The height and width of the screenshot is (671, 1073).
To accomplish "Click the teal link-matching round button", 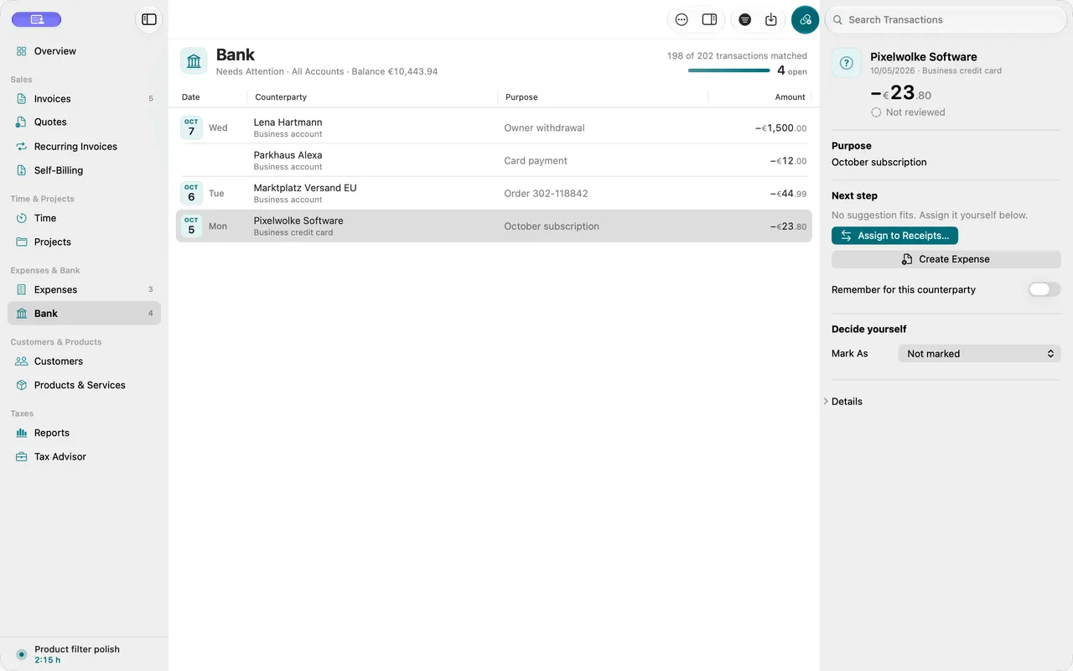I will coord(806,19).
